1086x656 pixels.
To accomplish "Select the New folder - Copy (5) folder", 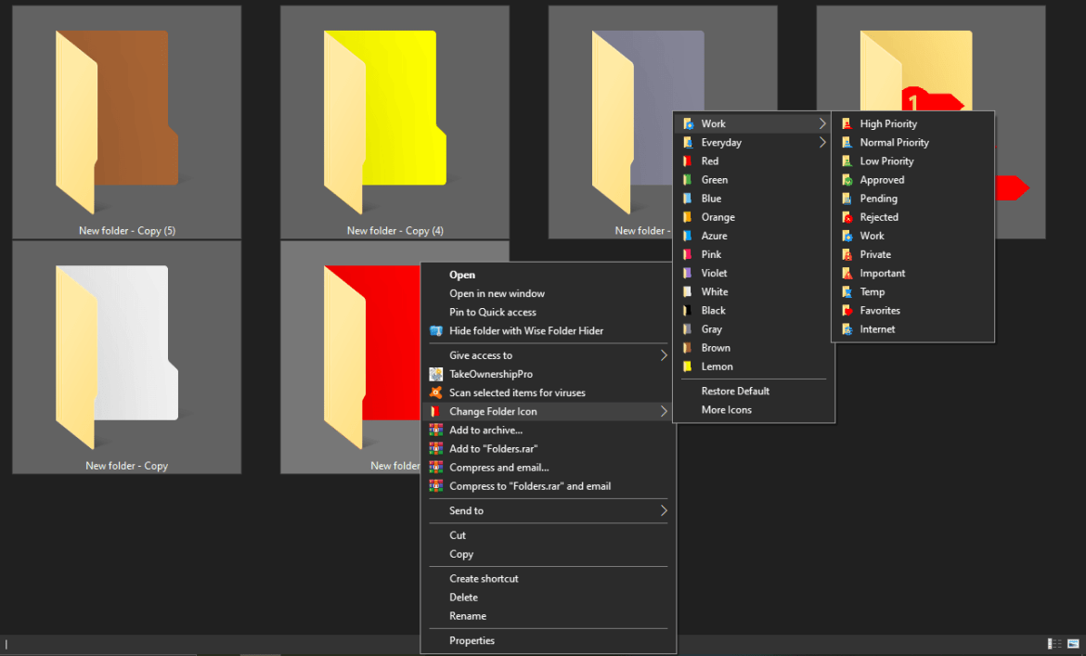I will point(126,121).
